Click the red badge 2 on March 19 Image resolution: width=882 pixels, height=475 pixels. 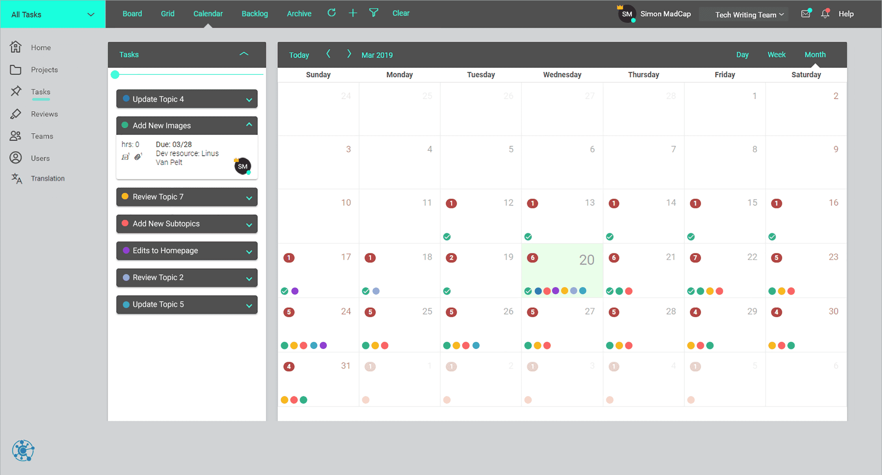(x=451, y=258)
